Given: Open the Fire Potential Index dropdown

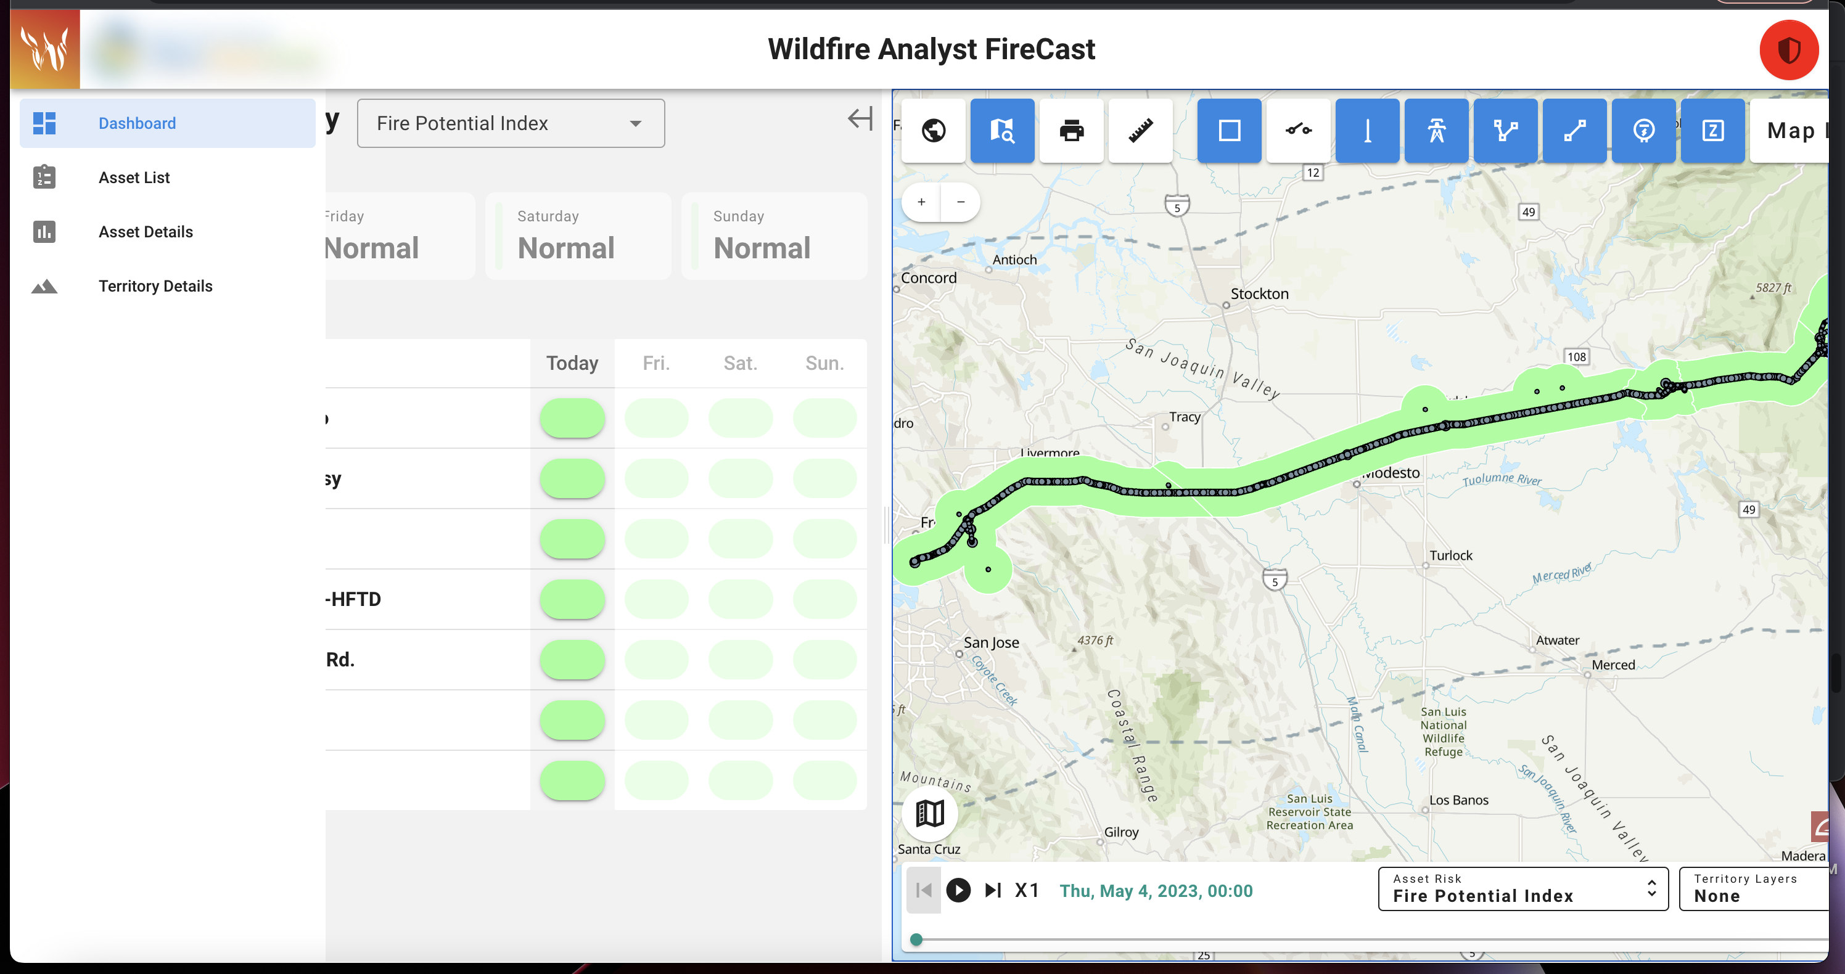Looking at the screenshot, I should coord(511,123).
